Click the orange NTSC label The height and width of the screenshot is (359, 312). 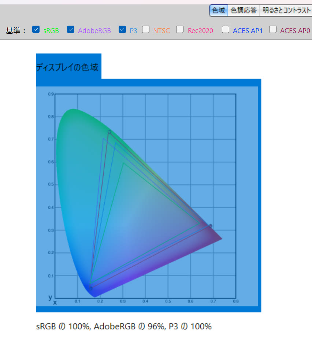(161, 31)
